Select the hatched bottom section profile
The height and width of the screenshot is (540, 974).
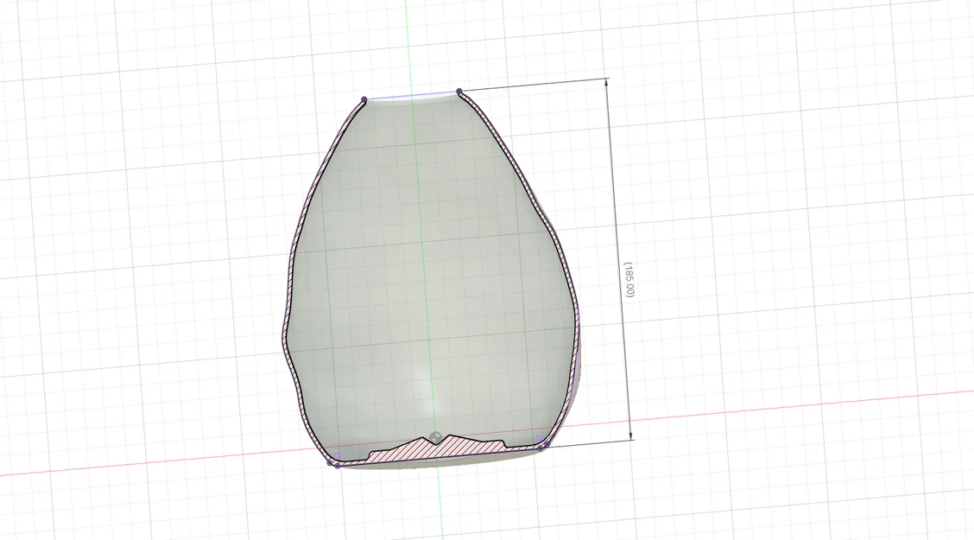coord(437,448)
